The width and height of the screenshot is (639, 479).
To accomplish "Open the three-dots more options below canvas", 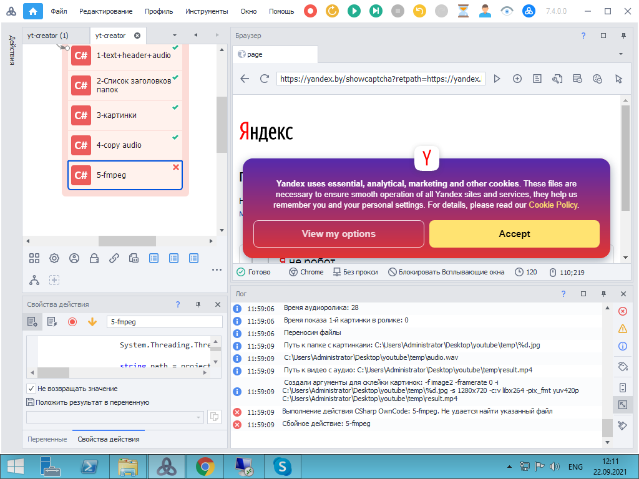I will coord(217,269).
